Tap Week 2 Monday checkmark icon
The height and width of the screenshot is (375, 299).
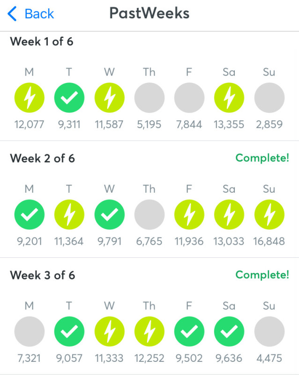point(30,215)
